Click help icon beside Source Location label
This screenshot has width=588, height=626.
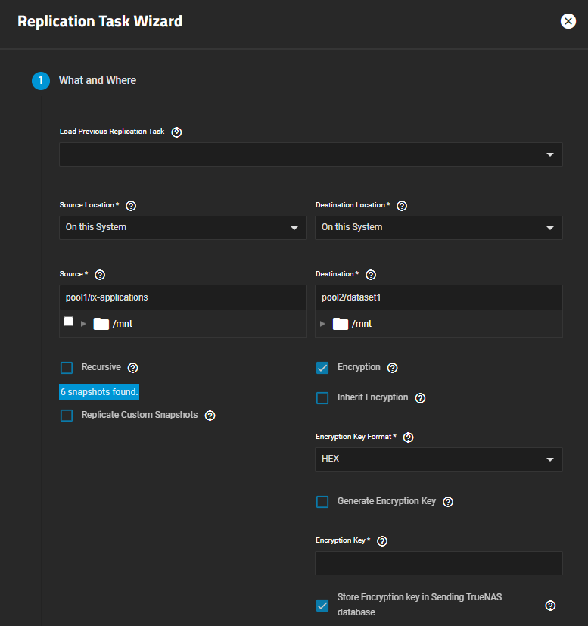click(130, 206)
